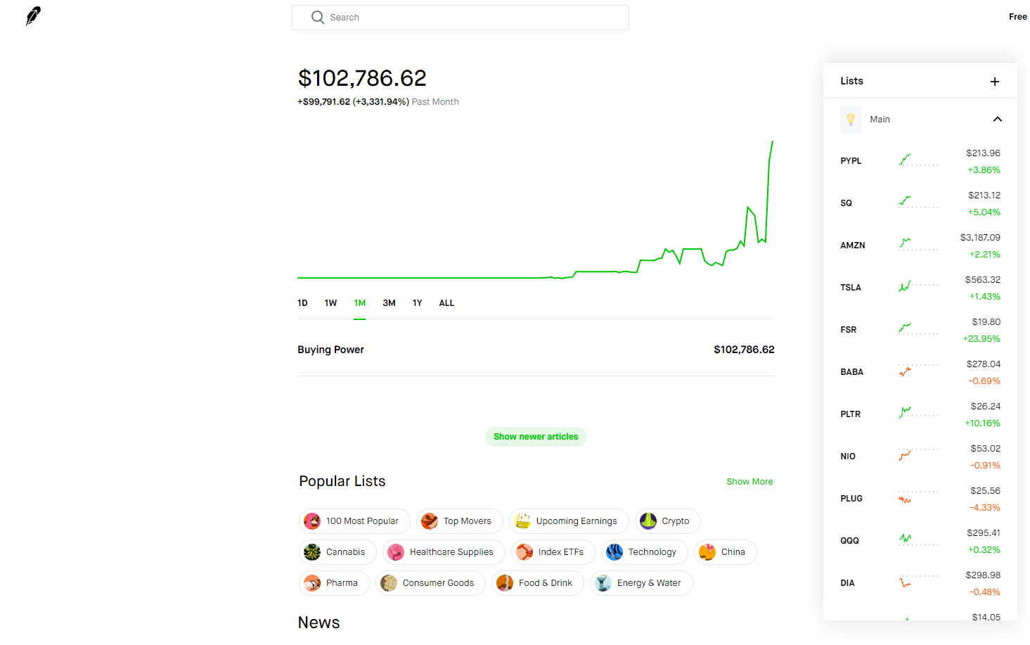Open the Consumer Goods list

430,583
